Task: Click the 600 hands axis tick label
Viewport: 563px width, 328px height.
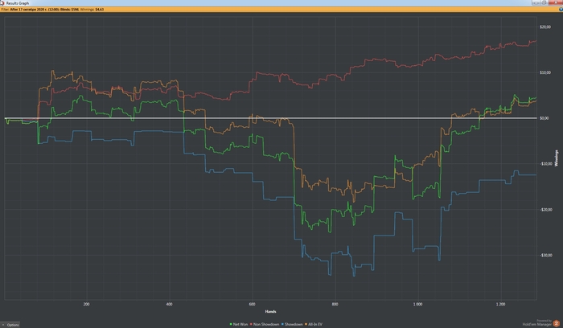Action: (x=253, y=304)
